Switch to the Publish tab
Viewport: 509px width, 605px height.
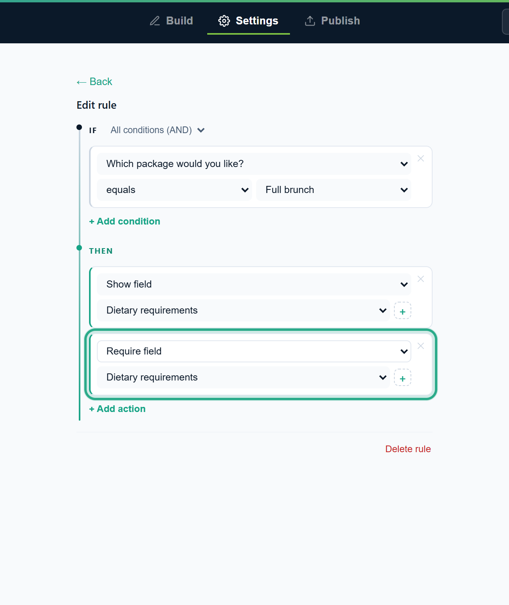click(333, 21)
